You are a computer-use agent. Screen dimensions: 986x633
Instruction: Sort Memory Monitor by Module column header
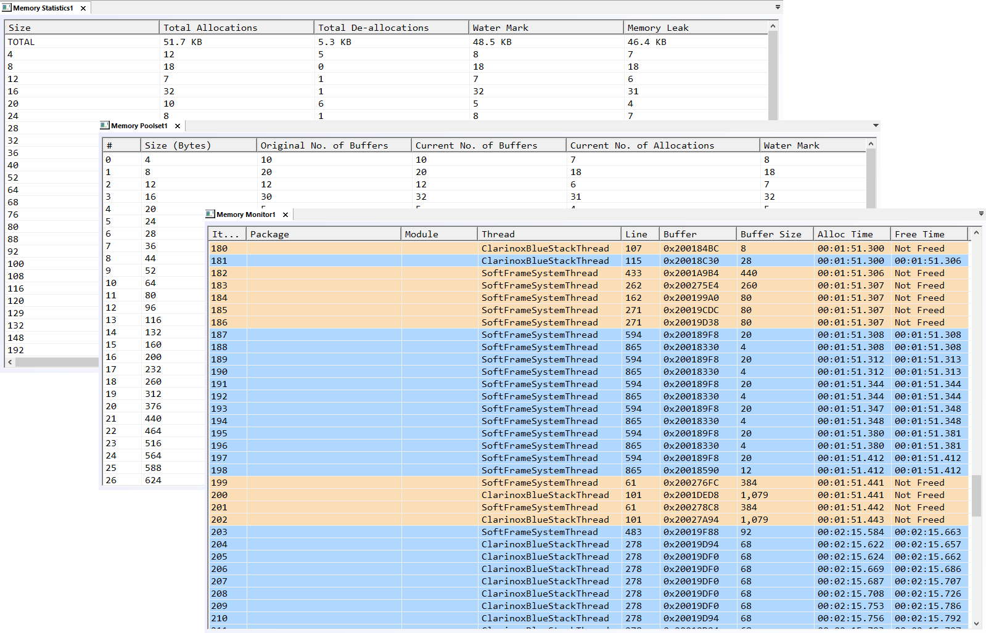(439, 234)
